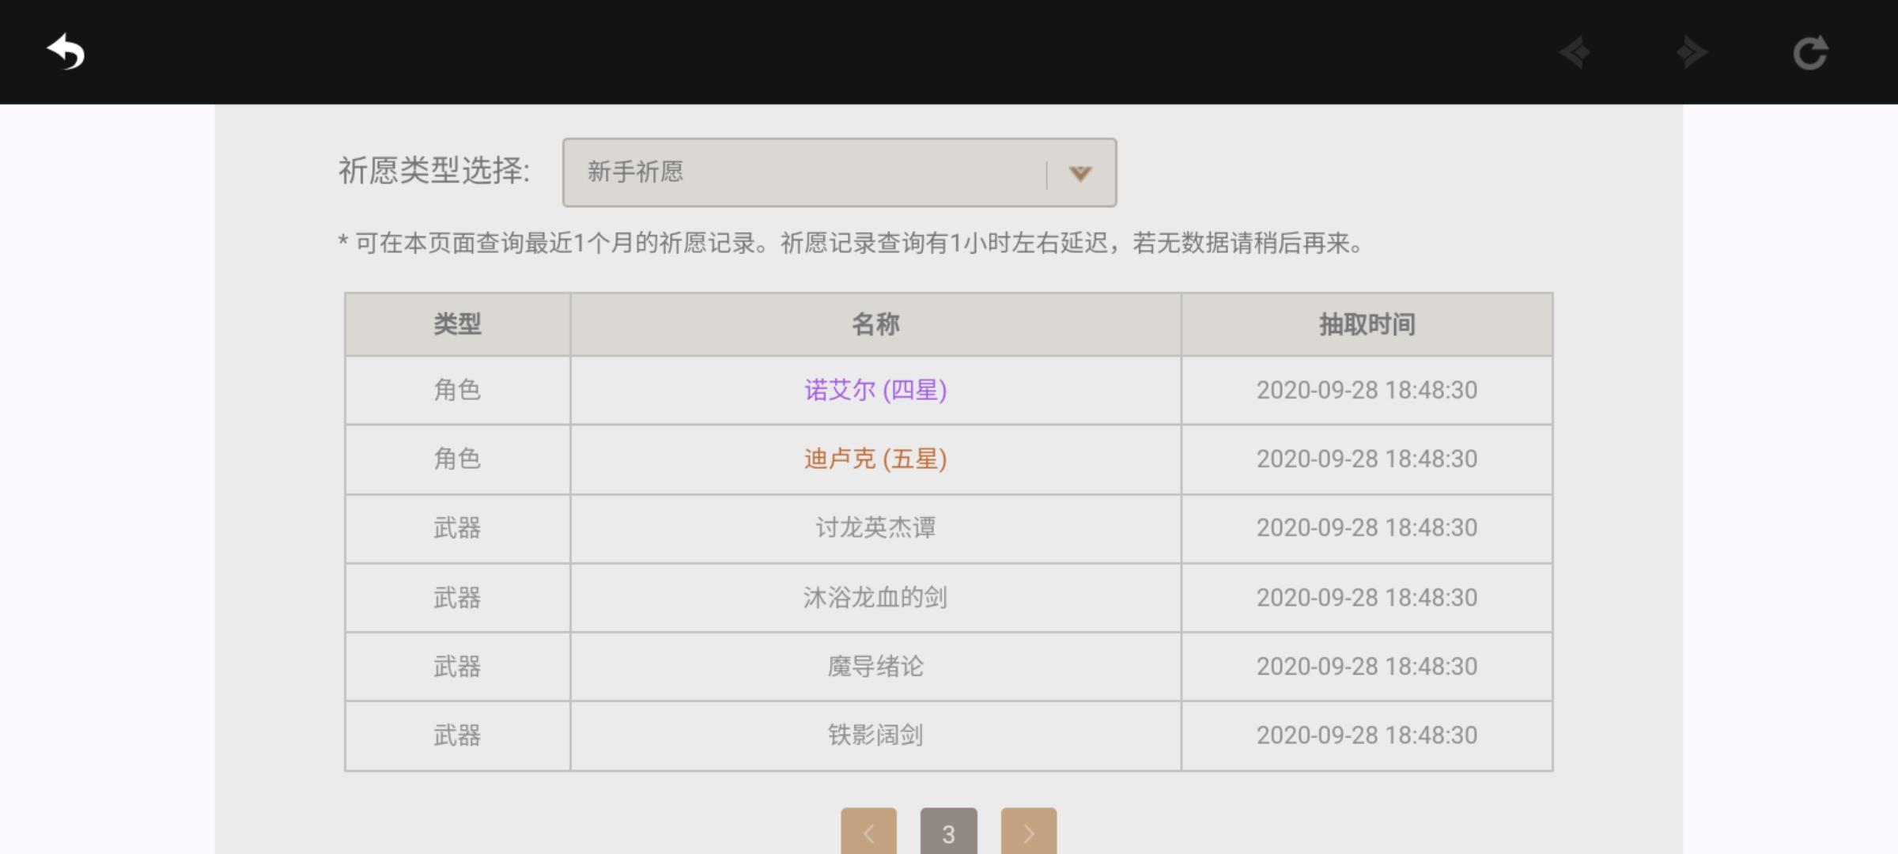Click the 抽取时间 column header
The width and height of the screenshot is (1898, 854).
(x=1367, y=324)
